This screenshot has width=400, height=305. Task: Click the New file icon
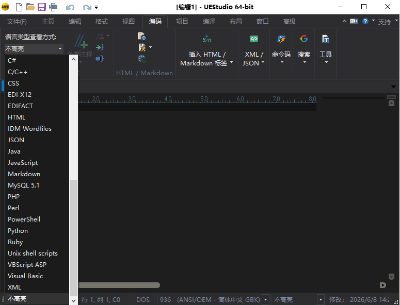click(x=19, y=7)
